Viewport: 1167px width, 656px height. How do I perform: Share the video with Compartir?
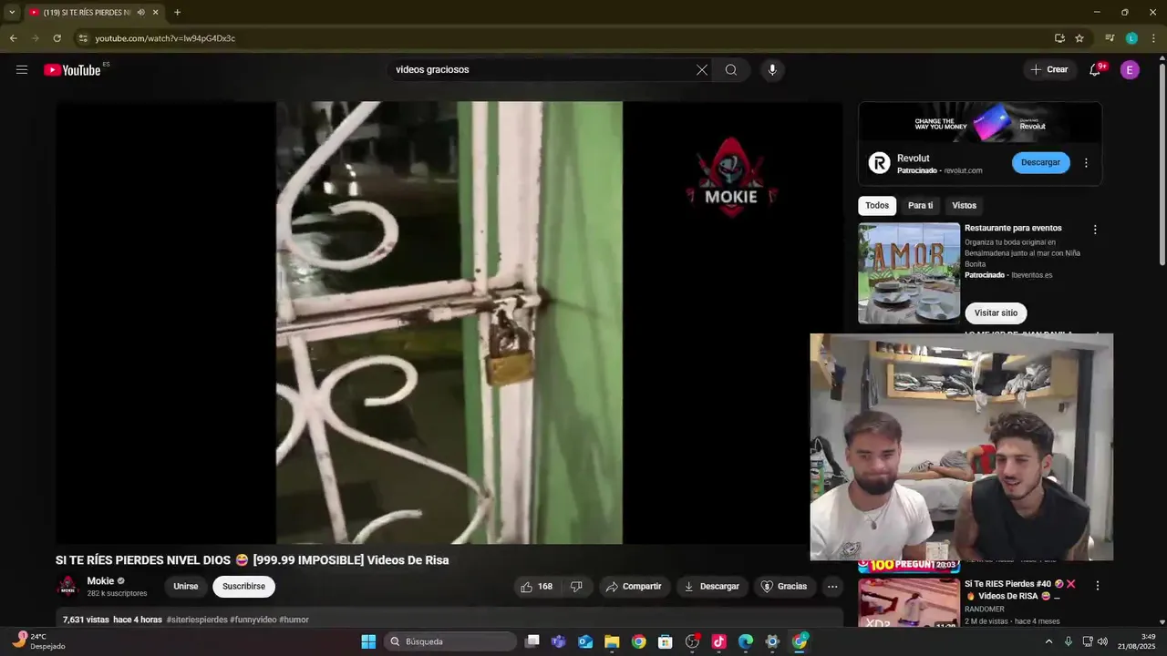click(634, 587)
